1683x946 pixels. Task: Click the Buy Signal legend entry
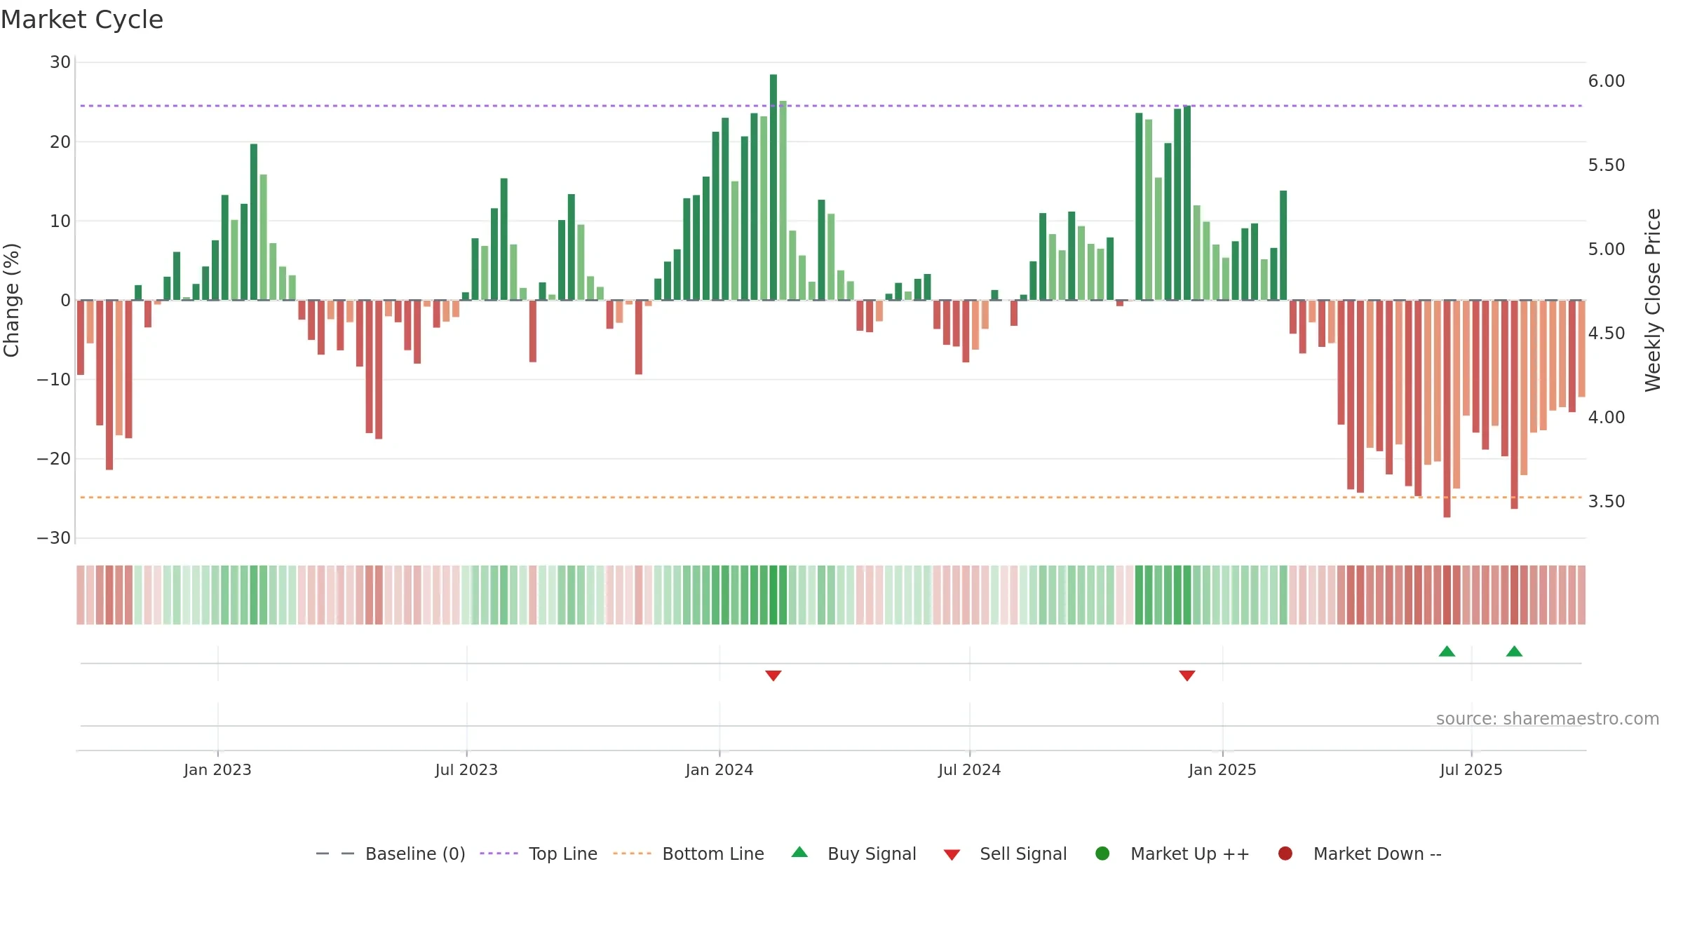click(853, 854)
